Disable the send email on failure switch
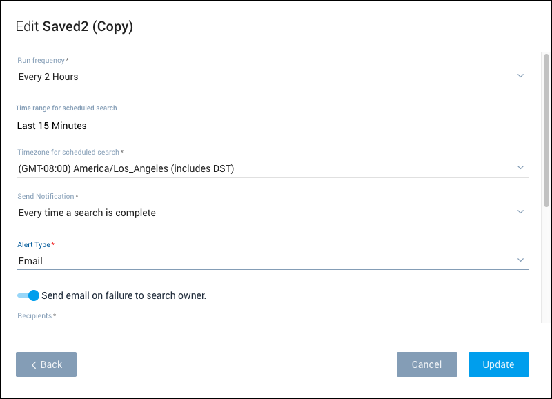This screenshot has height=399, width=552. click(28, 295)
